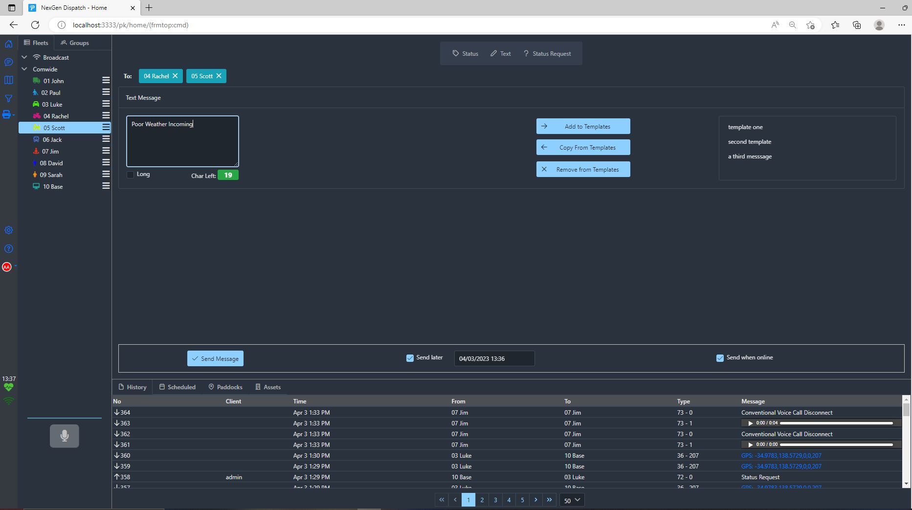The width and height of the screenshot is (912, 510).
Task: Jump to last history page
Action: point(549,500)
